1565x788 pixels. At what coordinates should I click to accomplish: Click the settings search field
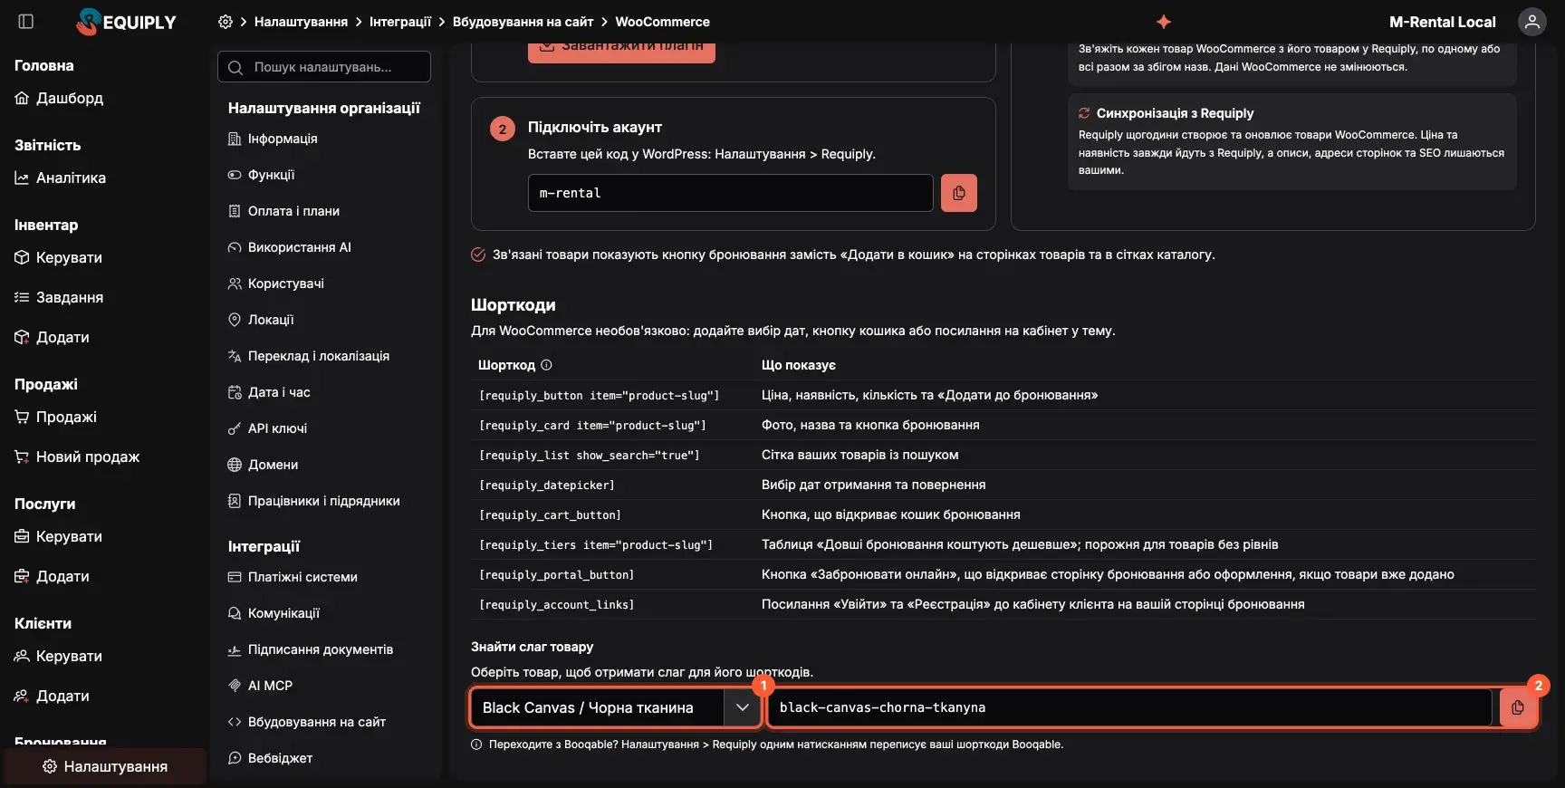[x=324, y=67]
